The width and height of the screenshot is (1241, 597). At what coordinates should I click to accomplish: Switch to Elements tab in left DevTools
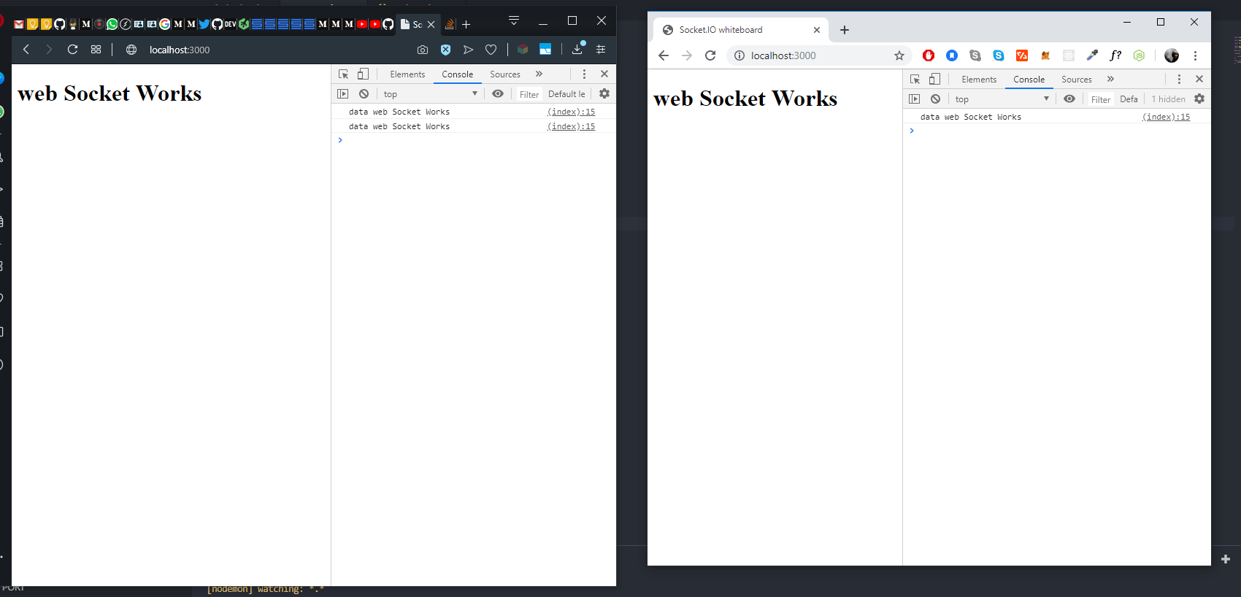point(407,74)
